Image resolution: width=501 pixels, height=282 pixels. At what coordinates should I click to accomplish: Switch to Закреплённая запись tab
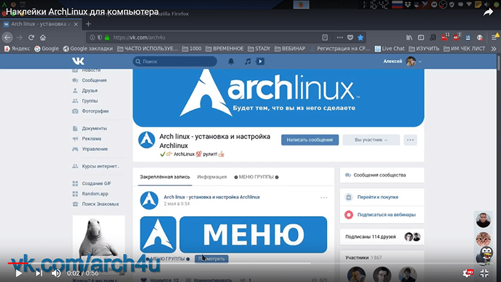(x=165, y=177)
